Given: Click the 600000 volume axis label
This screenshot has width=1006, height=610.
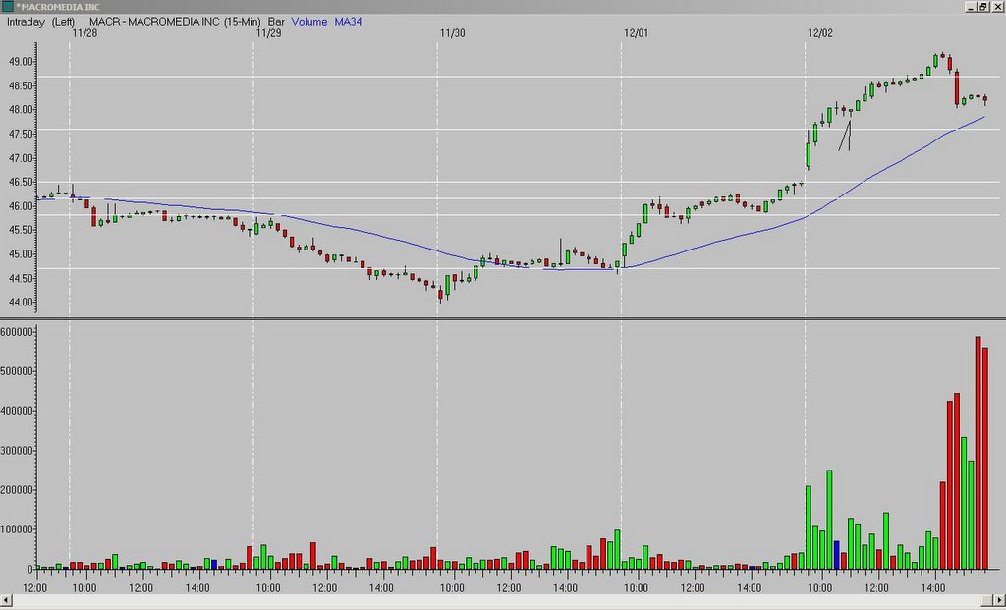Looking at the screenshot, I should (17, 332).
